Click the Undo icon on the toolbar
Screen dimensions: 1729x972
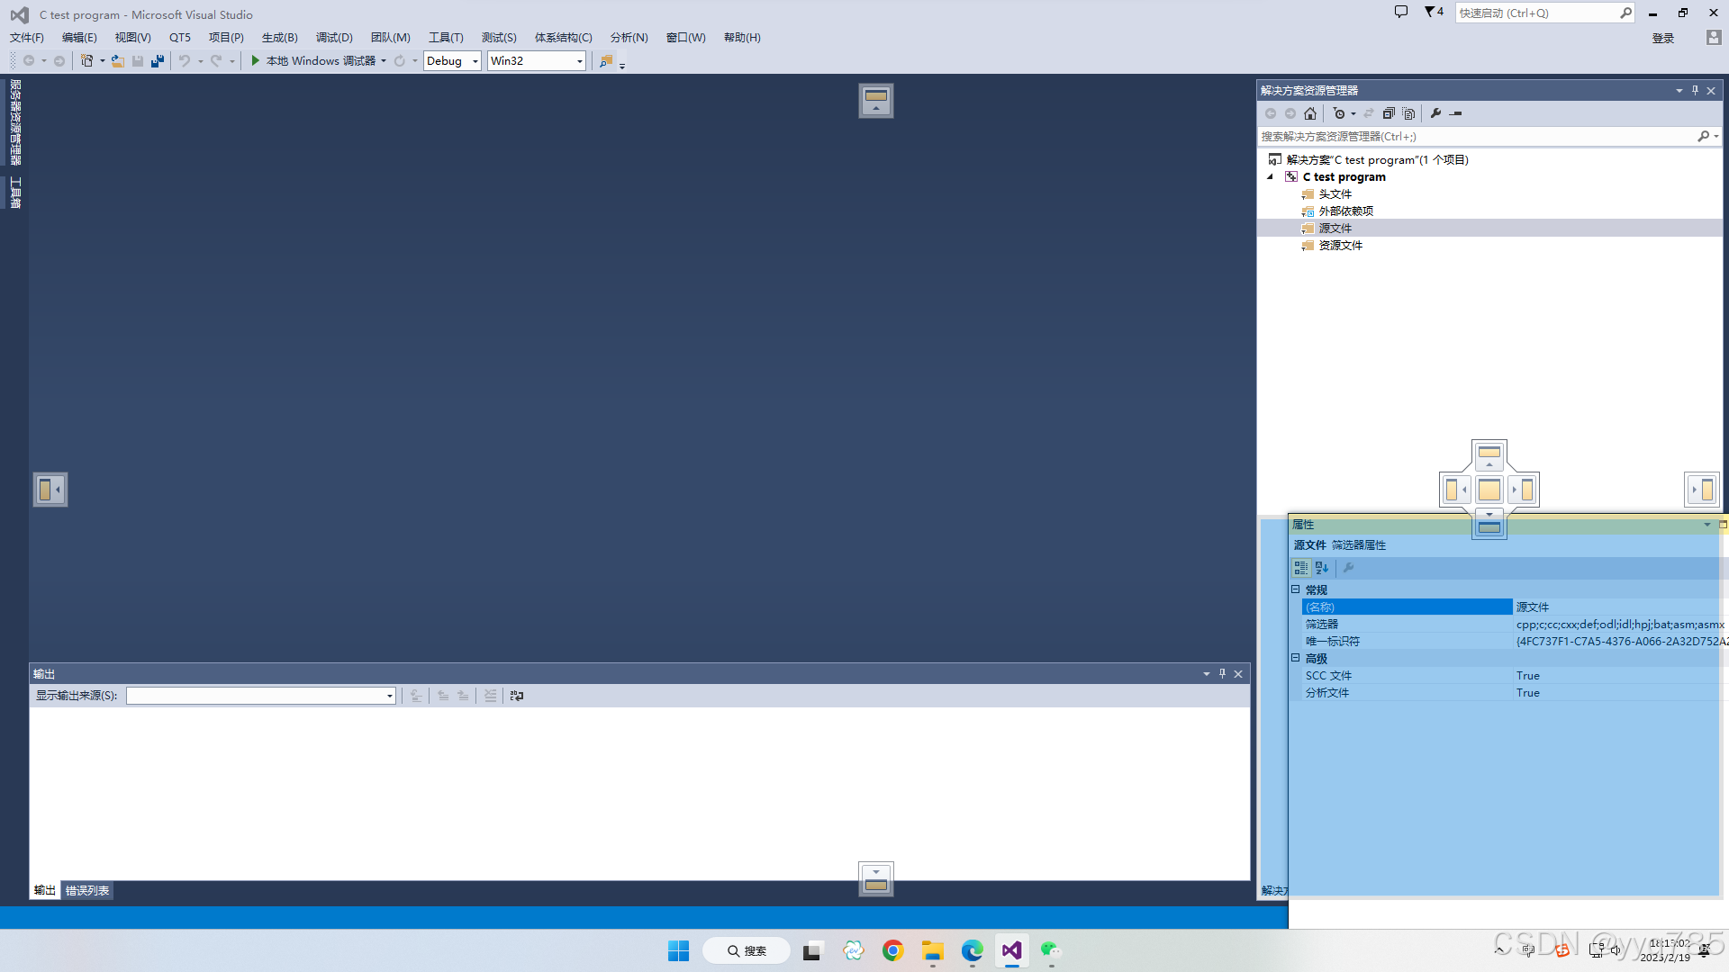tap(185, 60)
